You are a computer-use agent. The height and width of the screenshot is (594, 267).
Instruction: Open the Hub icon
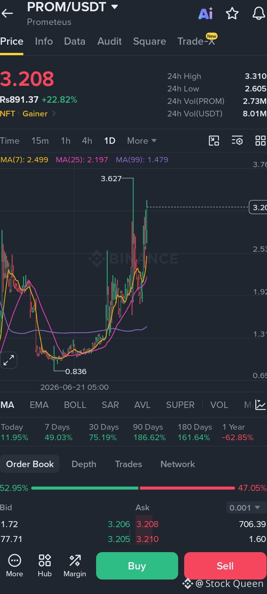45,565
